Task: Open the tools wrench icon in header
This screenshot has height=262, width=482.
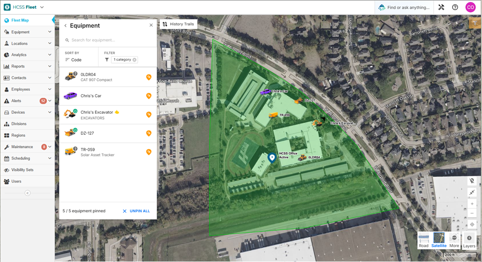Action: [x=441, y=7]
